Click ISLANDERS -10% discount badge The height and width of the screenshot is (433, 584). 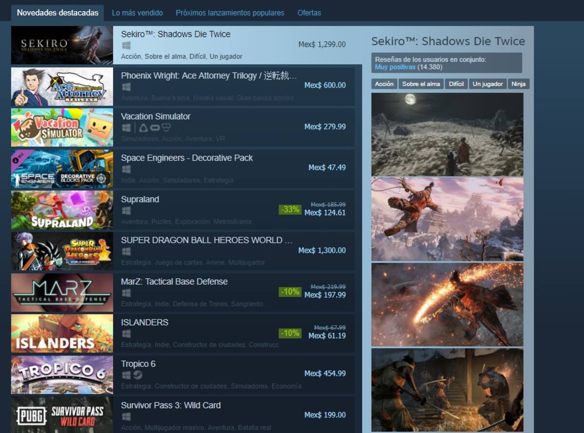pyautogui.click(x=290, y=333)
